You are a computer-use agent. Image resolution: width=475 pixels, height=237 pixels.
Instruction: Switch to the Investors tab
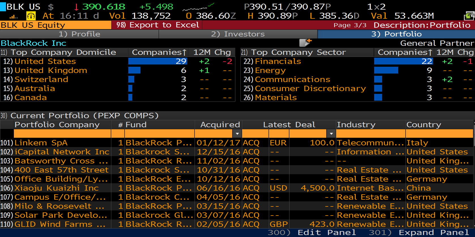(238, 34)
